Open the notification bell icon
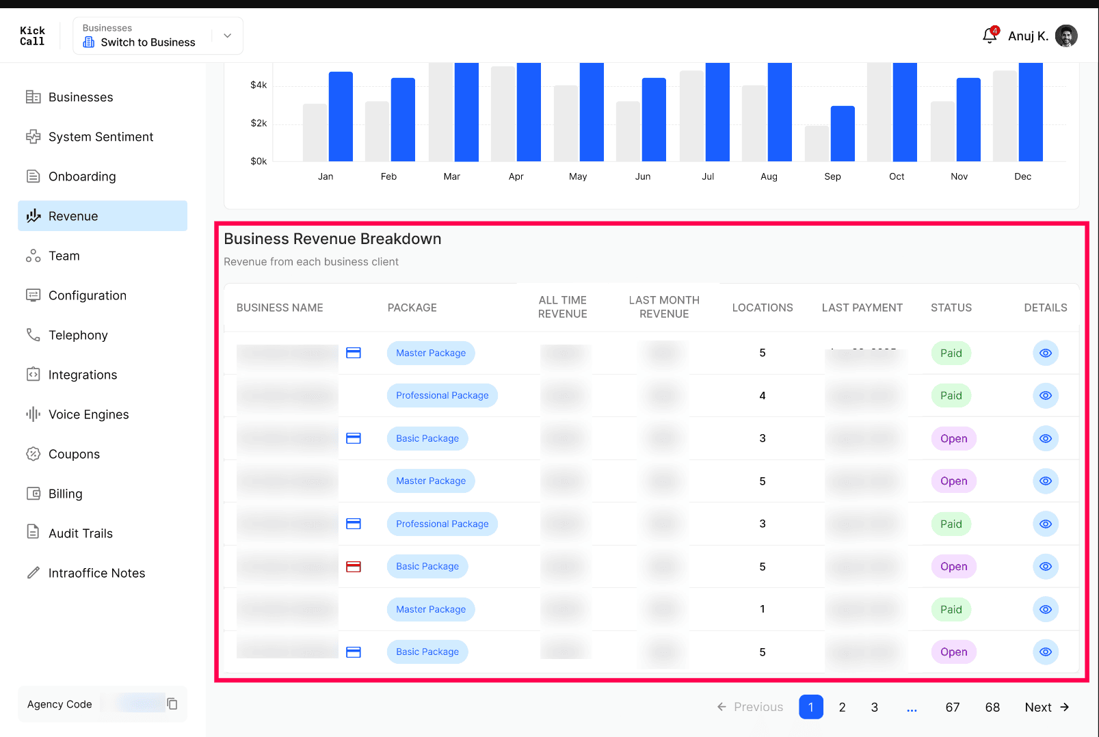The image size is (1099, 737). click(990, 36)
